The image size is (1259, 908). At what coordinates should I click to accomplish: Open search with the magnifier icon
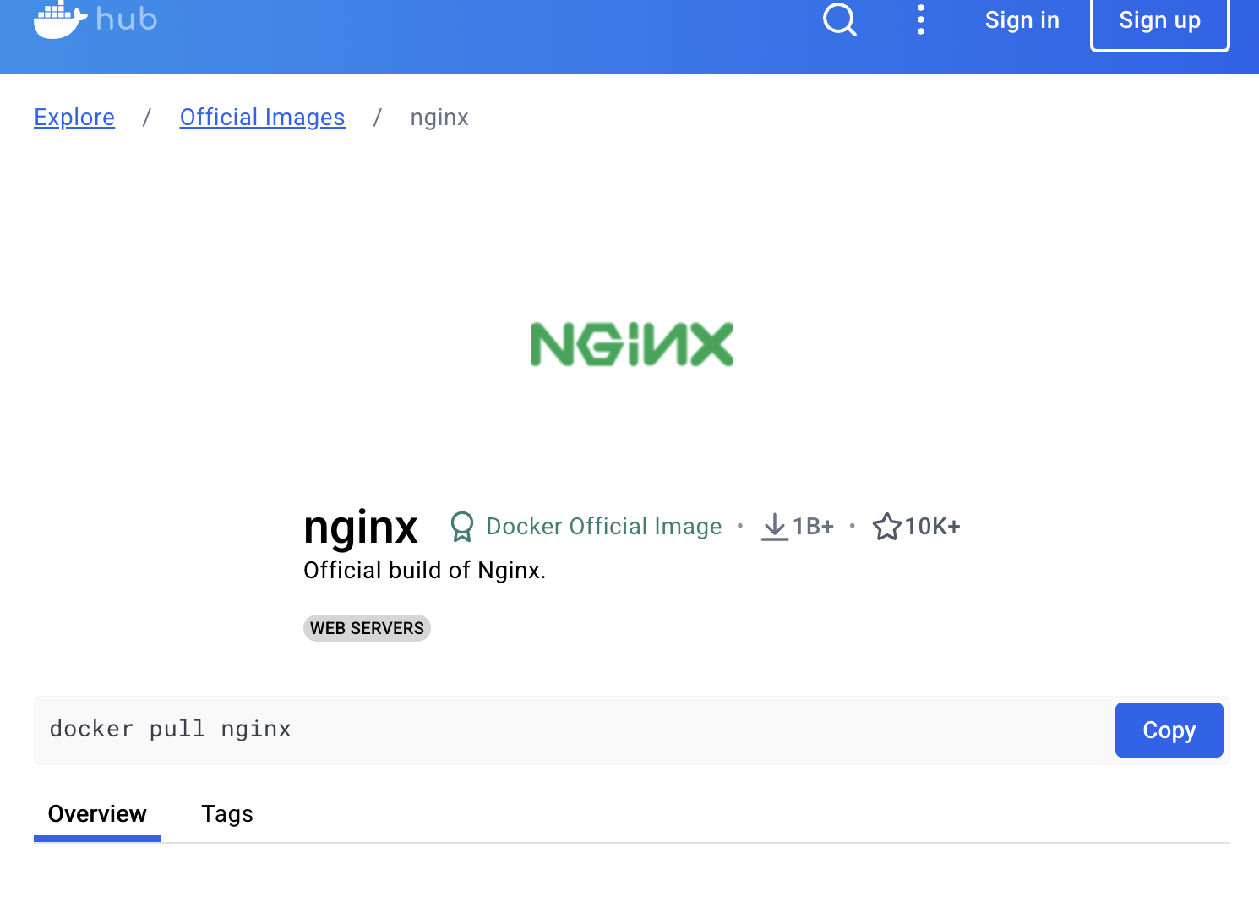pyautogui.click(x=840, y=19)
